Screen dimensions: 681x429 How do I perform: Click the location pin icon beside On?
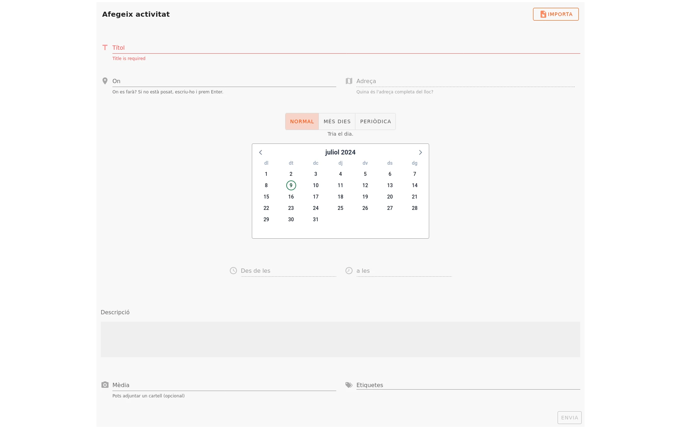pyautogui.click(x=105, y=81)
